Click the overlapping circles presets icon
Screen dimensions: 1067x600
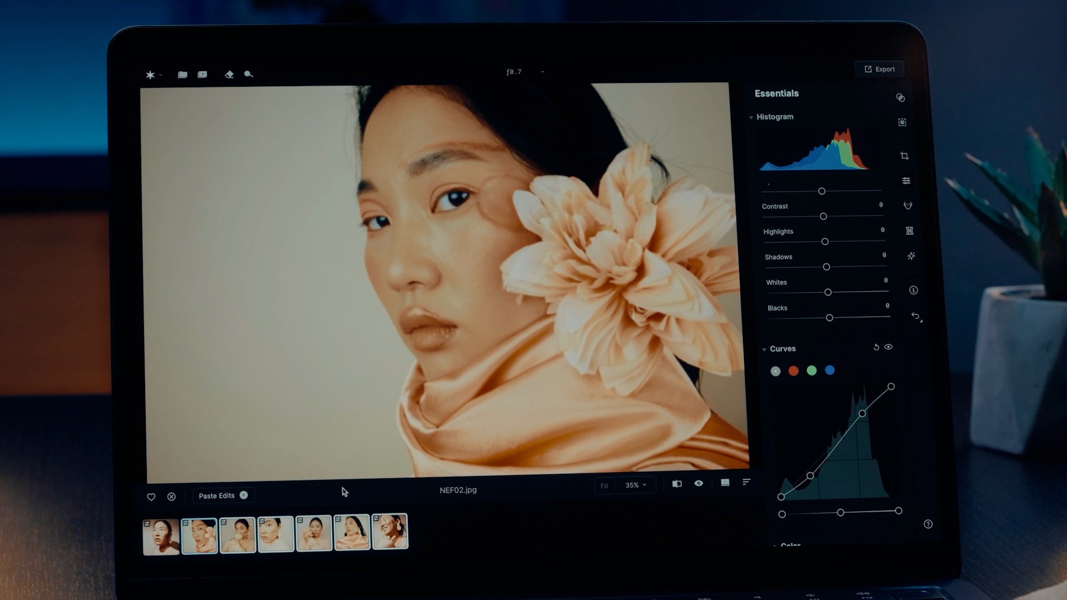click(x=900, y=98)
